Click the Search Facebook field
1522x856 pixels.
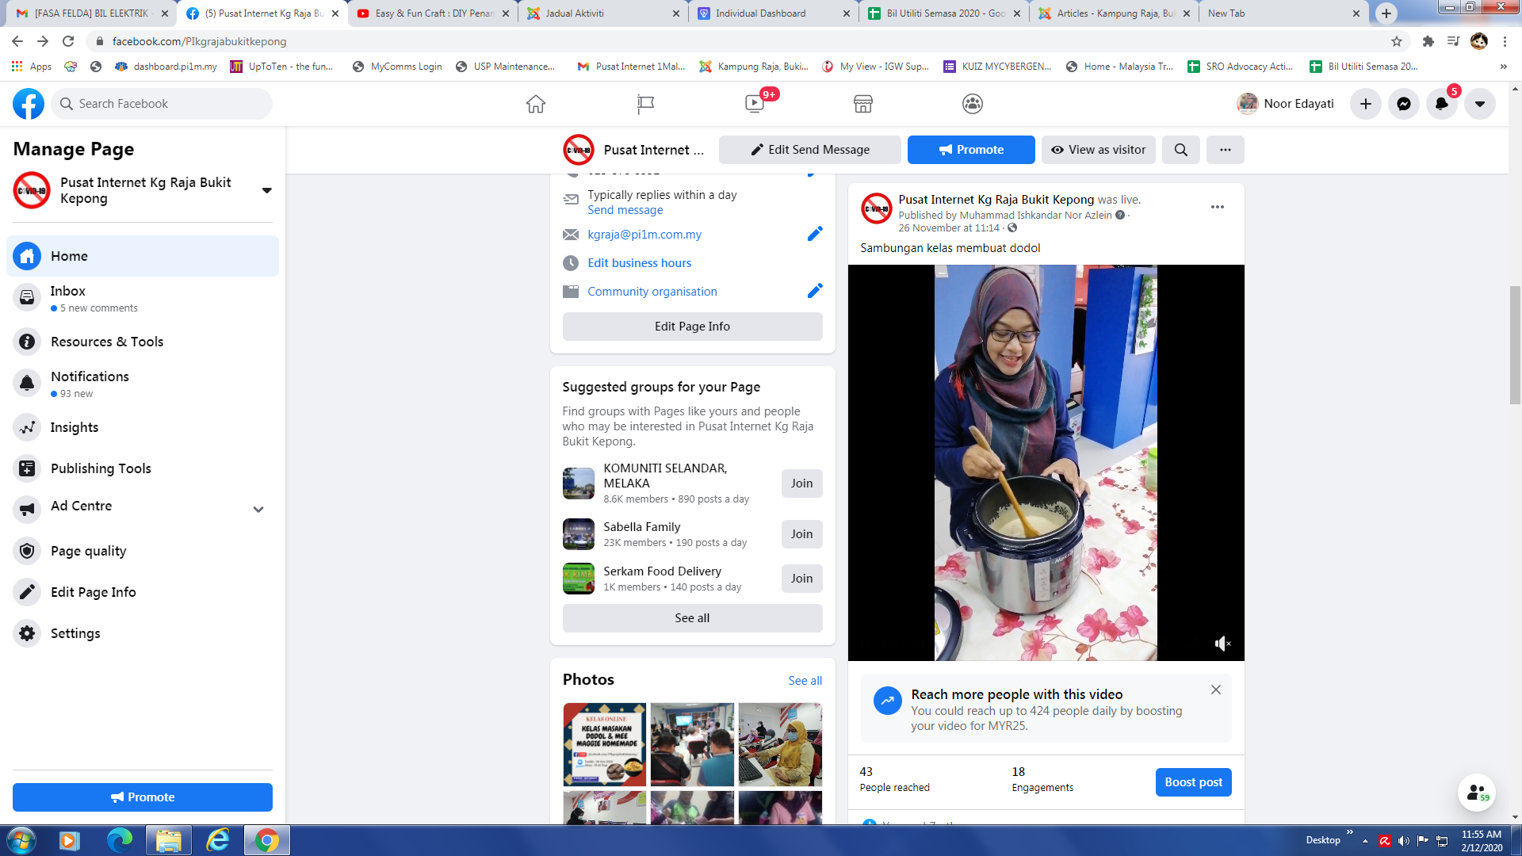click(x=163, y=104)
